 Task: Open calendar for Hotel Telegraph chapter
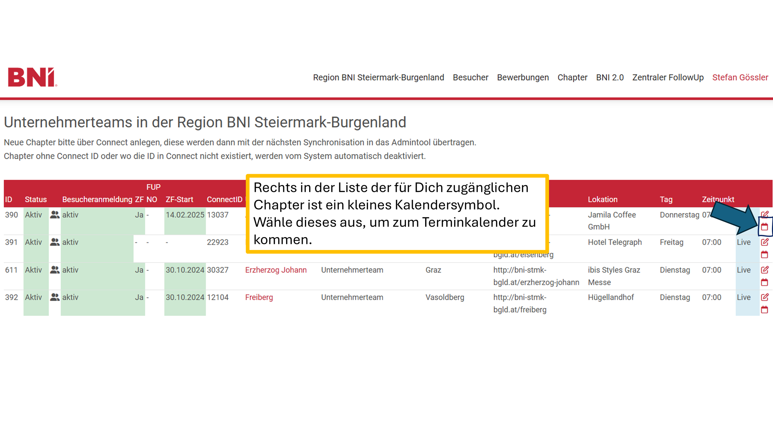click(x=764, y=254)
